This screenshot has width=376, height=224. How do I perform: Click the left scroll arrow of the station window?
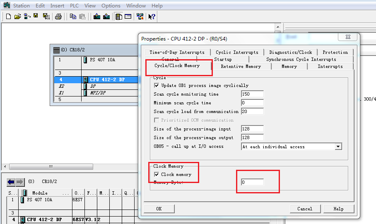pos(5,166)
